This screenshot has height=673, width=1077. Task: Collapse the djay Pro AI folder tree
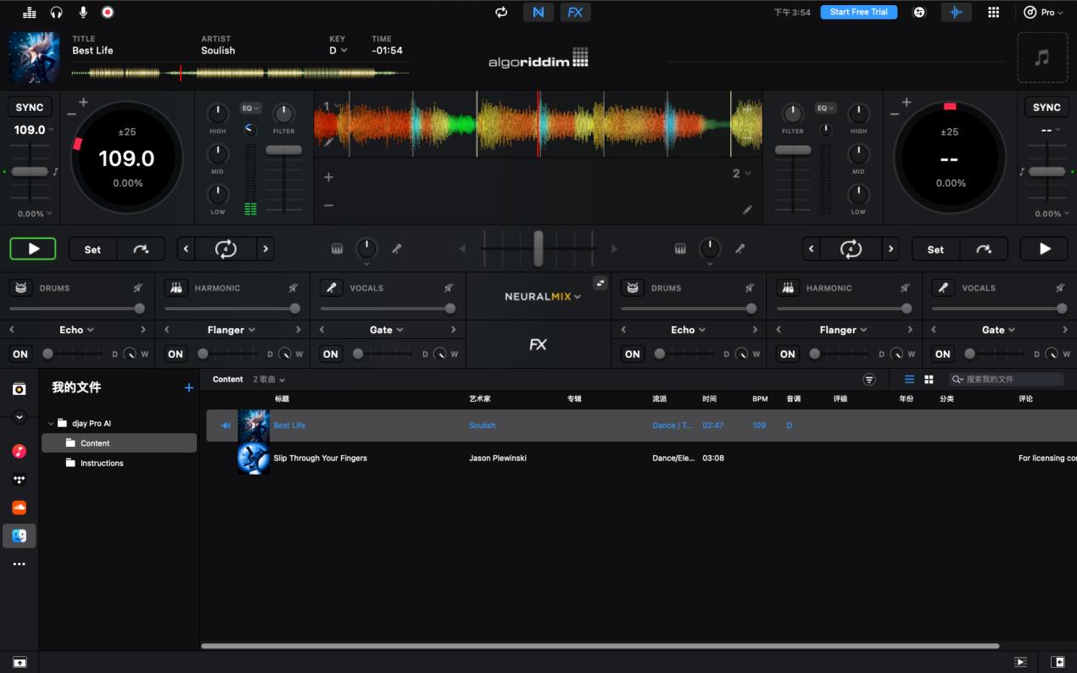[x=50, y=423]
